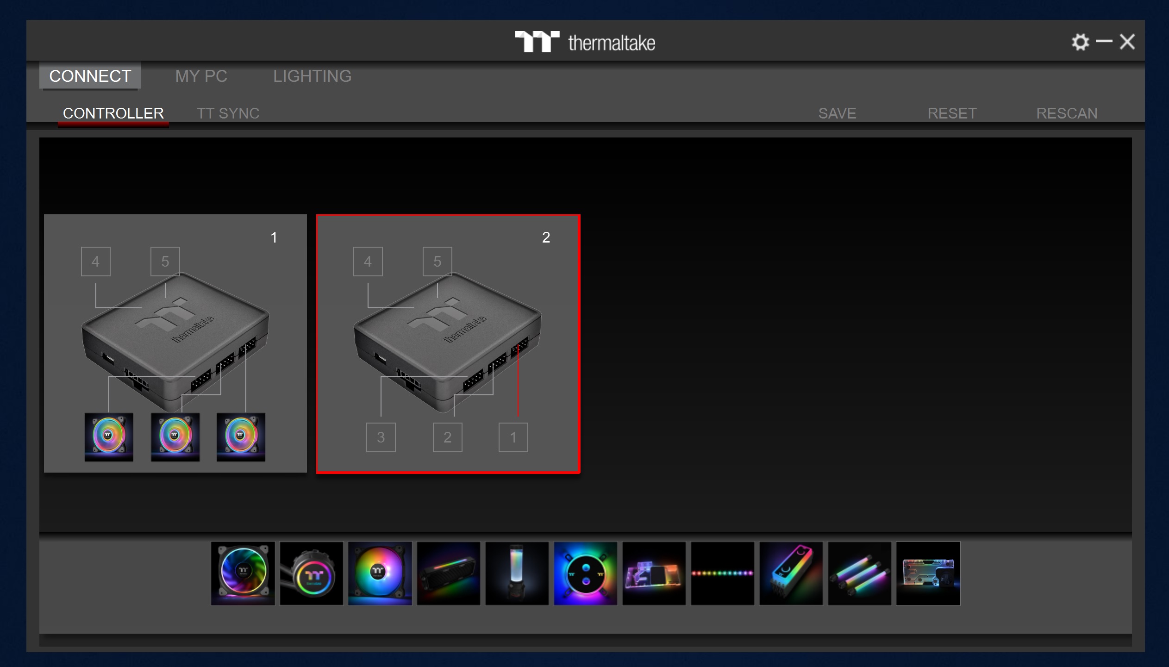Choose the LED strip dots thumbnail
Image resolution: width=1169 pixels, height=667 pixels.
tap(722, 573)
